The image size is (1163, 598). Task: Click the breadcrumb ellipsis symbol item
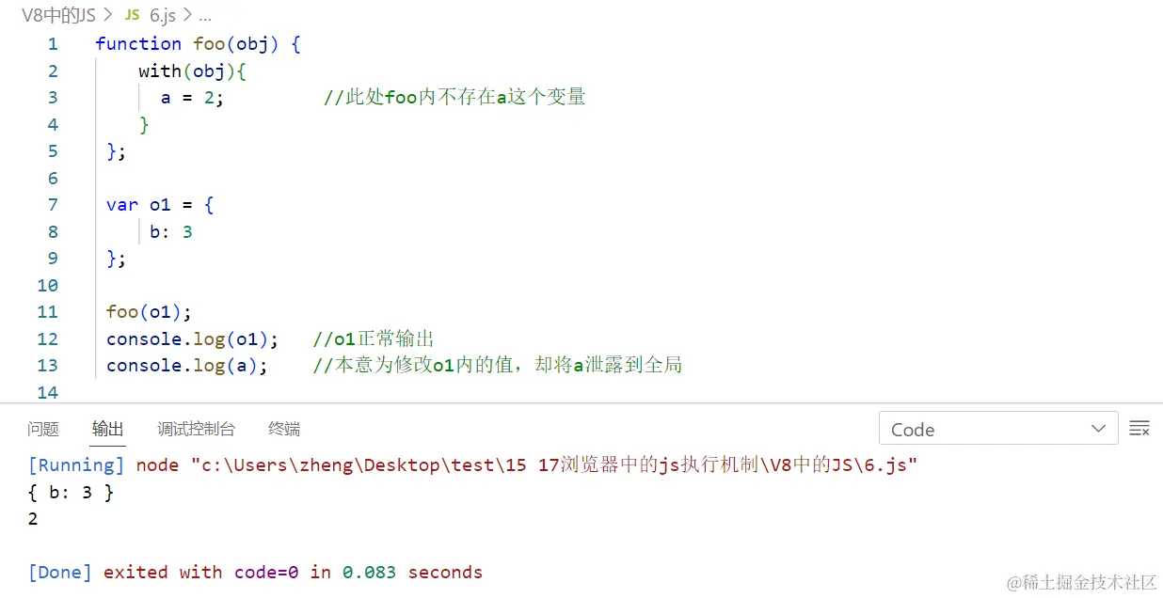(204, 16)
